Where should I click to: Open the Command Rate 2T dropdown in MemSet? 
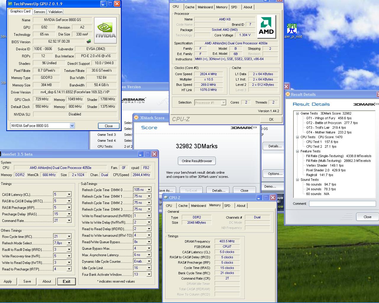pos(69,220)
